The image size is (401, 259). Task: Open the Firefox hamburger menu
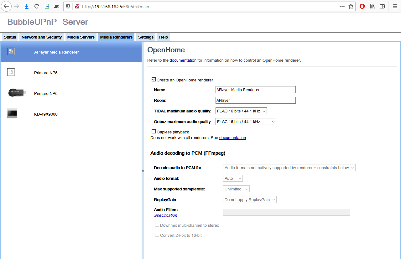pyautogui.click(x=395, y=6)
